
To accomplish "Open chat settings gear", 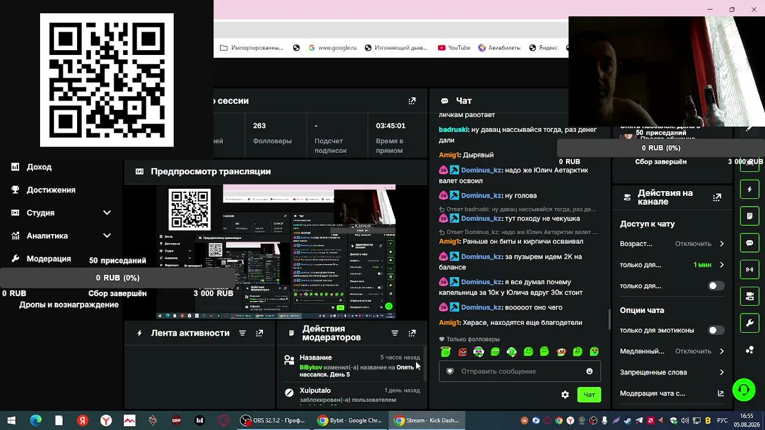I will pyautogui.click(x=565, y=395).
